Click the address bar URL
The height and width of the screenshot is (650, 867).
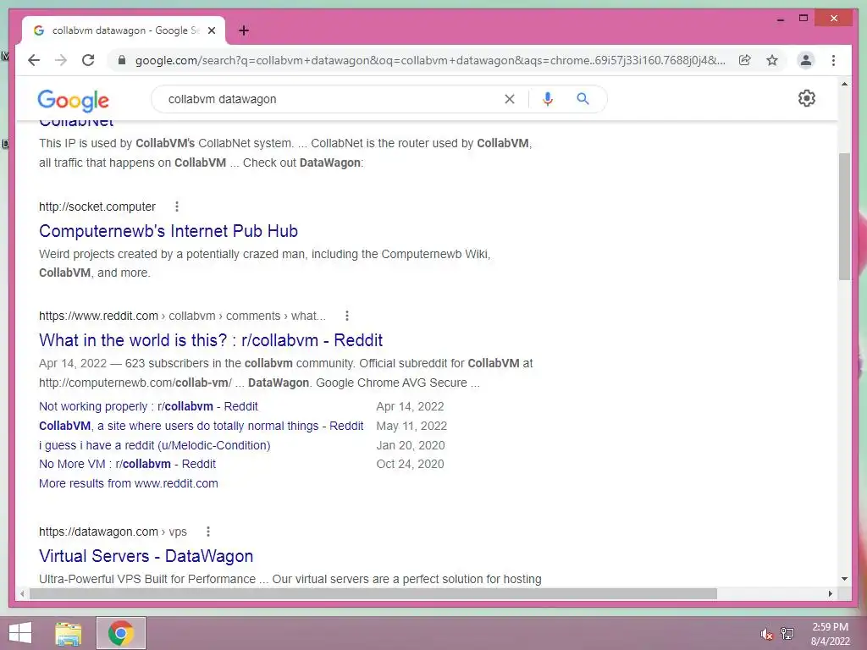(430, 60)
